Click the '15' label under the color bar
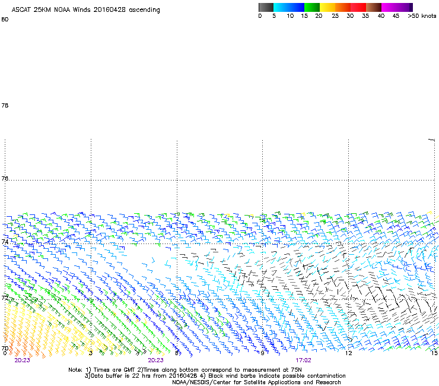Image resolution: width=439 pixels, height=386 pixels. [304, 16]
